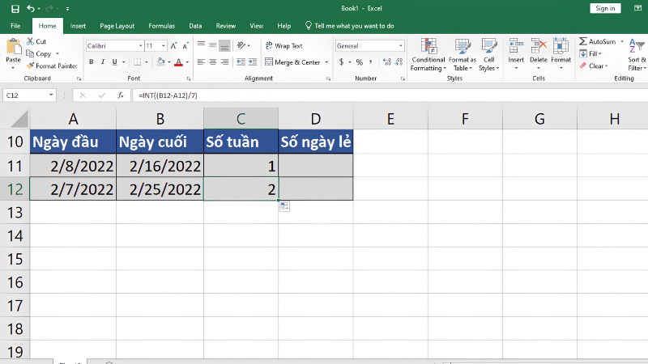
Task: Expand Merge & Center dropdown arrow
Action: click(x=326, y=62)
